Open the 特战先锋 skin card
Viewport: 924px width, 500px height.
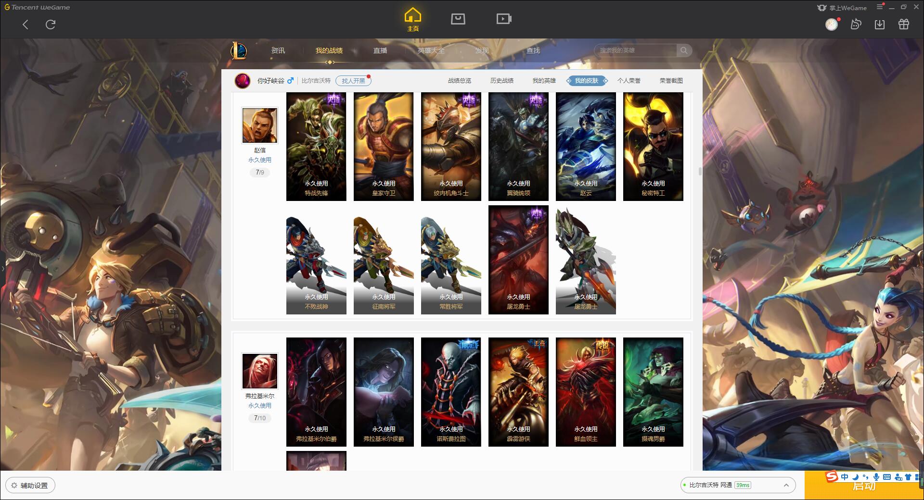316,147
